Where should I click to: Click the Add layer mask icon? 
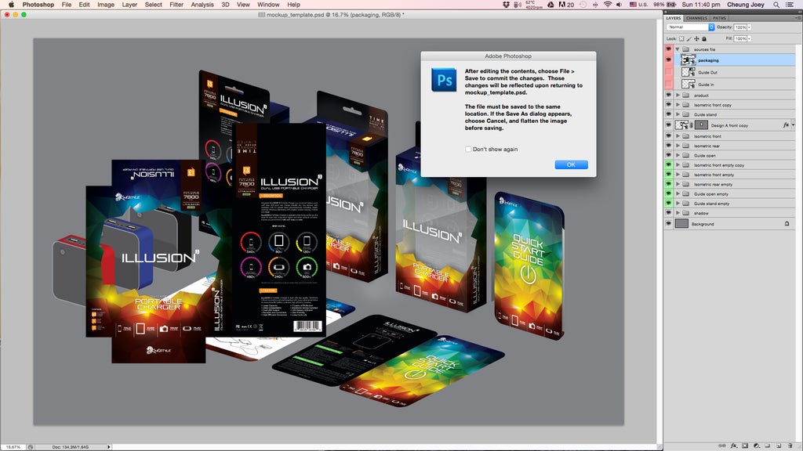[744, 445]
